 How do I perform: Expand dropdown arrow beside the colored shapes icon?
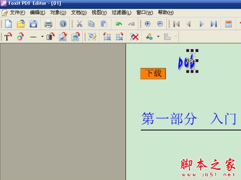click(x=158, y=37)
